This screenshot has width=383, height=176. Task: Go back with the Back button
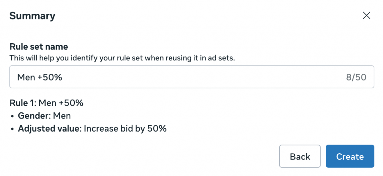point(300,156)
